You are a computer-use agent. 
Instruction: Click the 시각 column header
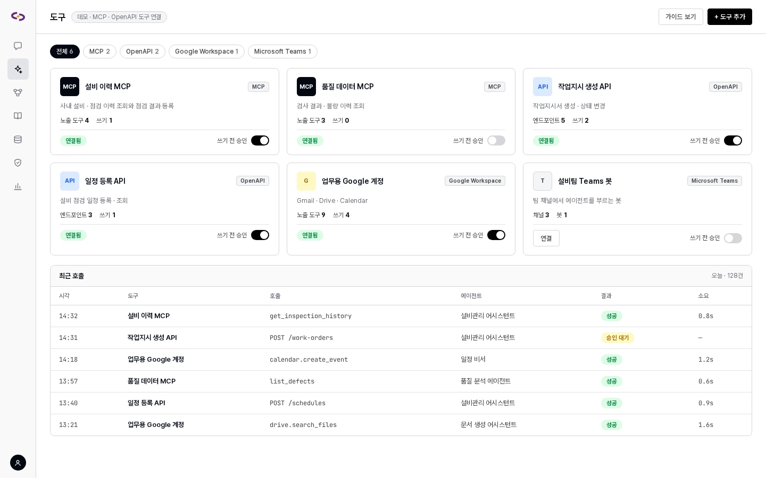tap(64, 296)
